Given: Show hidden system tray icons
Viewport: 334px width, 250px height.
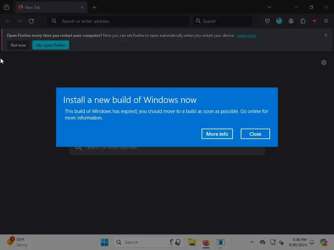Looking at the screenshot, I should click(x=252, y=242).
